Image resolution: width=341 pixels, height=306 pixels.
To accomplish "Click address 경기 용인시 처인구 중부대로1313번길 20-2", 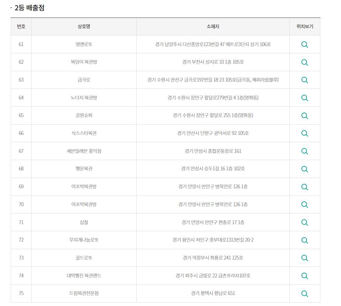I will 213,240.
